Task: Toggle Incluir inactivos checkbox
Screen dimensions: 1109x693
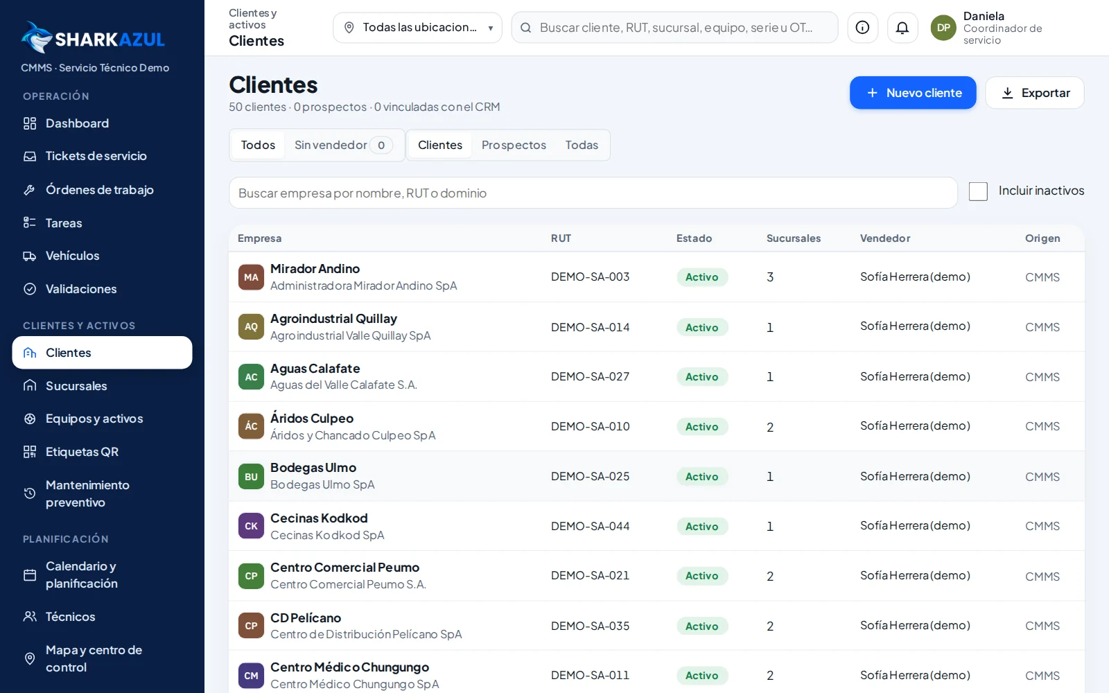Action: click(x=978, y=191)
